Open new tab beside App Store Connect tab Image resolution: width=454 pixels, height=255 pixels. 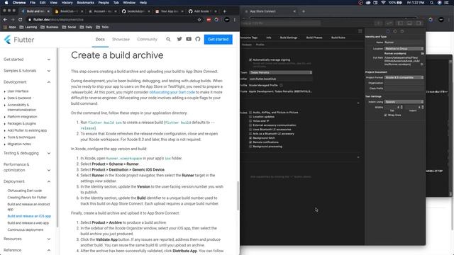coord(304,11)
